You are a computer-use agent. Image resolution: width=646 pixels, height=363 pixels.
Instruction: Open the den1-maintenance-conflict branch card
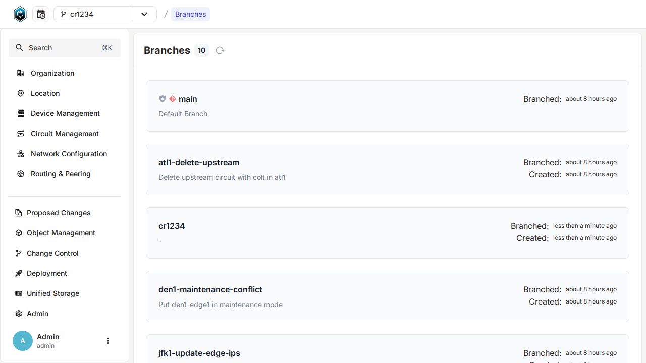coord(210,290)
